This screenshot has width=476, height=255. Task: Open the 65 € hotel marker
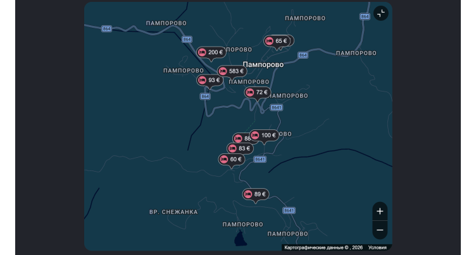pyautogui.click(x=277, y=41)
